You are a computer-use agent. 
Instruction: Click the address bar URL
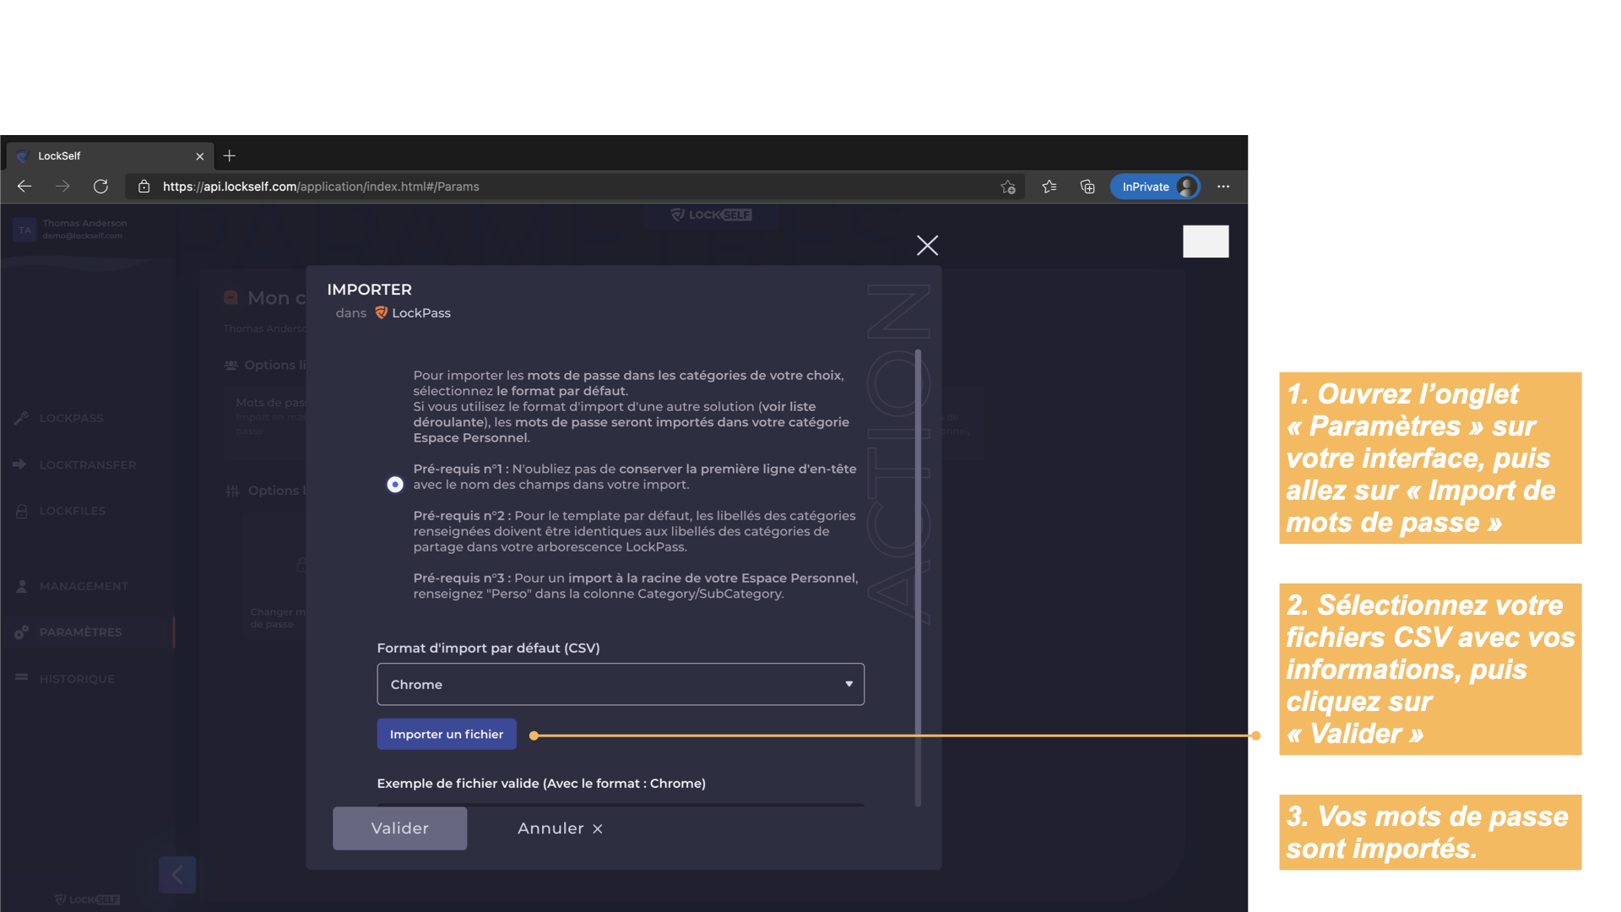tap(321, 187)
